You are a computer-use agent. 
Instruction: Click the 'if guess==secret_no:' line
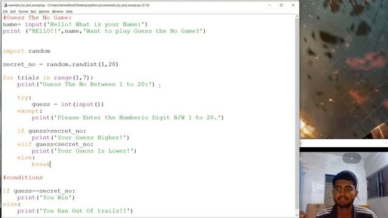coord(39,191)
